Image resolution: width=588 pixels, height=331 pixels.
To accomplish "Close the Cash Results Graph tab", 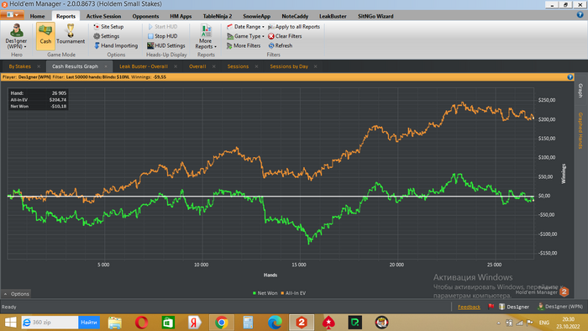I will pos(106,66).
